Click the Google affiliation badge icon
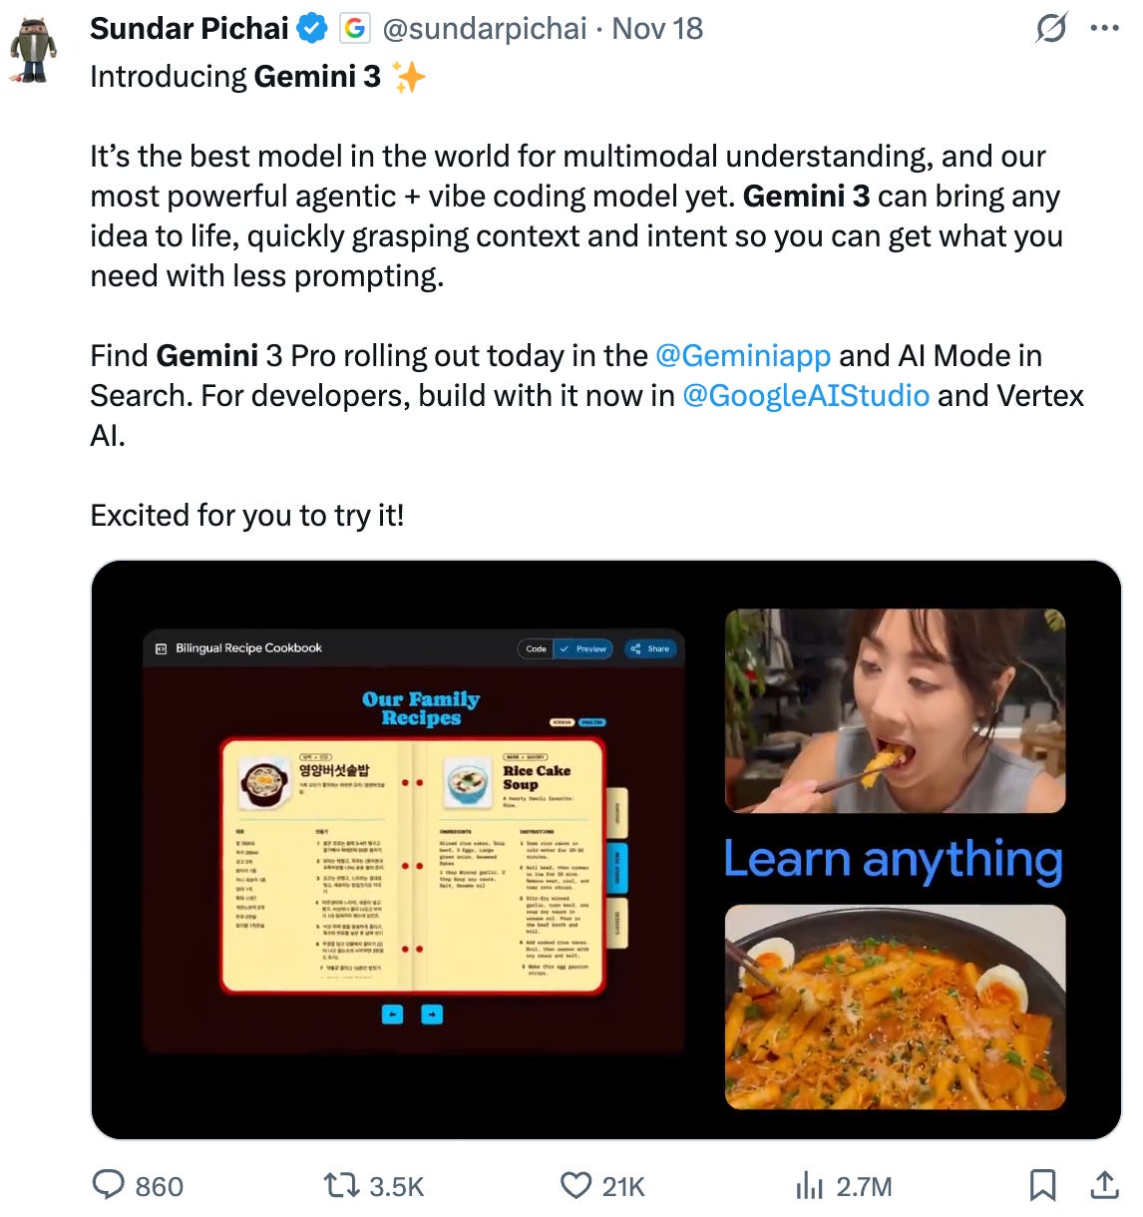Screen dimensions: 1143x1217 tap(355, 29)
